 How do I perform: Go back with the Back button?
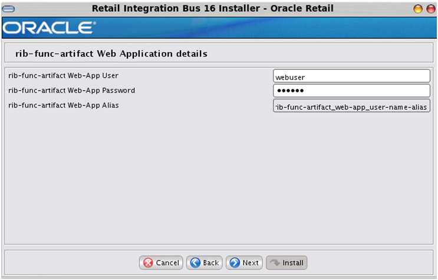[x=204, y=262]
